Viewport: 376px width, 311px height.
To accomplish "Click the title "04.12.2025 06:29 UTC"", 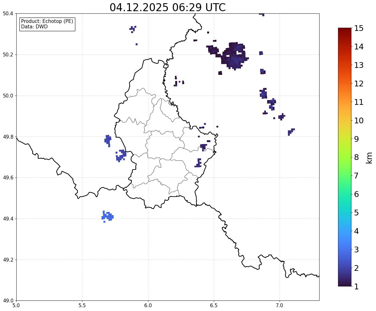I will tap(168, 7).
